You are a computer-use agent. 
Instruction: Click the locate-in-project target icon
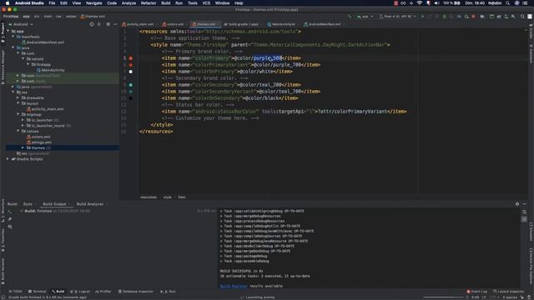click(92, 24)
